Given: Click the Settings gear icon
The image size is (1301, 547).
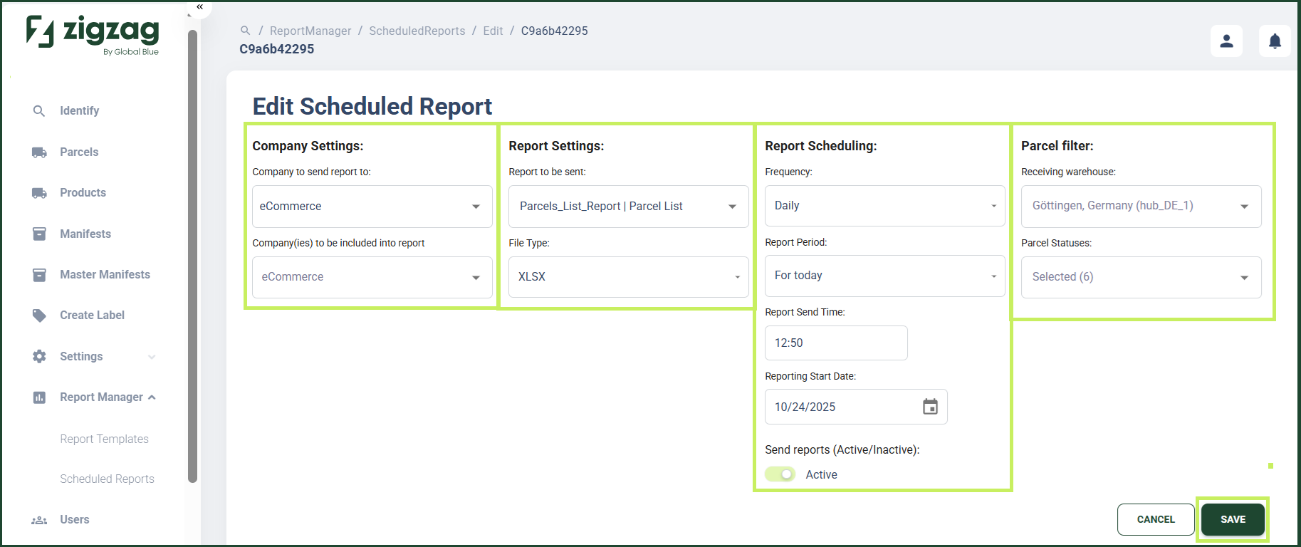Looking at the screenshot, I should point(39,356).
